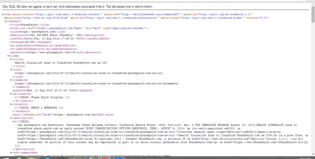
Task: Click the channel link https://pharmpsych.com line
Action: [38, 32]
